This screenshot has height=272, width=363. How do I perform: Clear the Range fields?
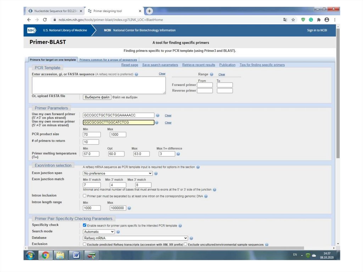(x=222, y=74)
